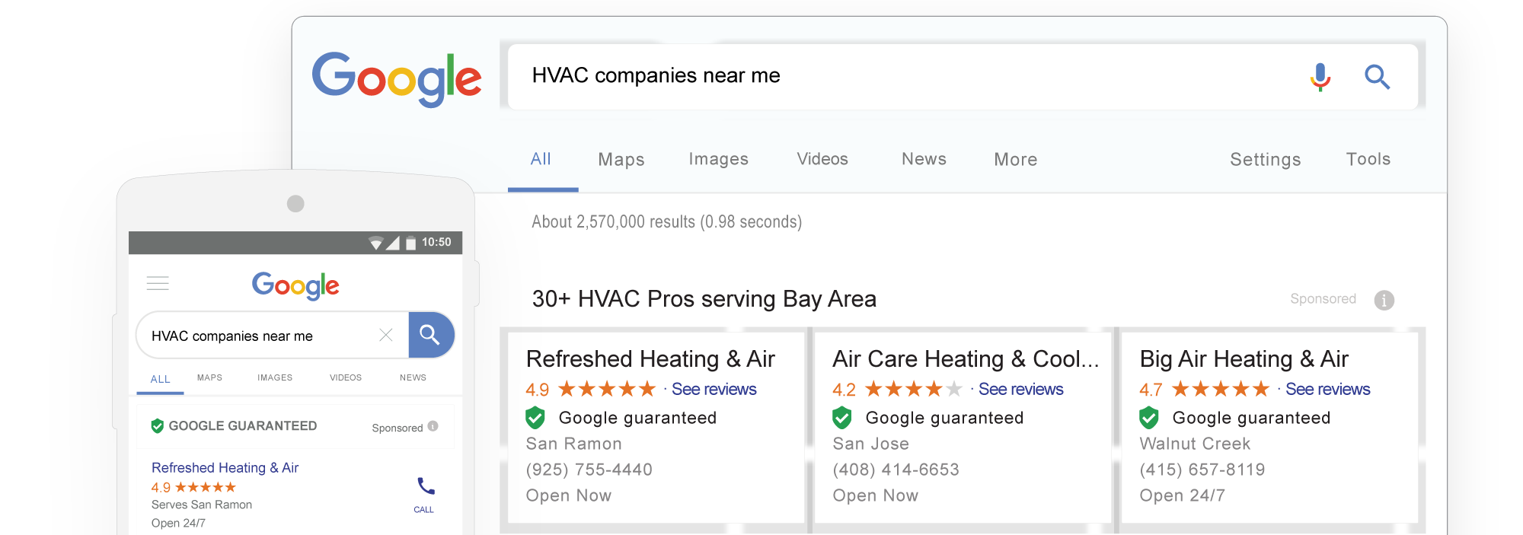This screenshot has height=535, width=1523.
Task: Click See reviews for Air Care Heating
Action: click(1020, 390)
